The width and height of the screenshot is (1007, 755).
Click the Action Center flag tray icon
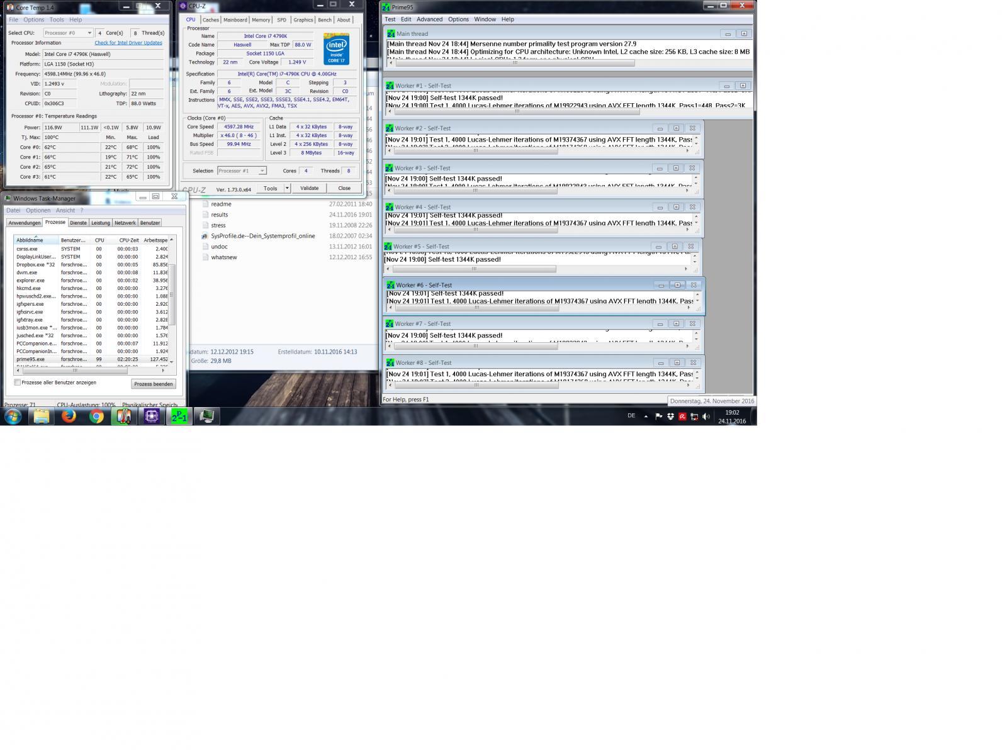(x=658, y=417)
